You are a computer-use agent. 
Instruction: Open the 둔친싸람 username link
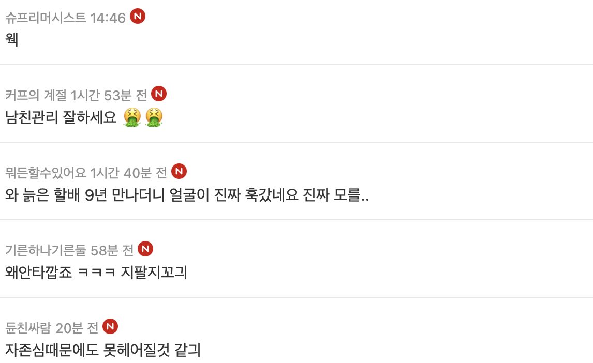[28, 328]
